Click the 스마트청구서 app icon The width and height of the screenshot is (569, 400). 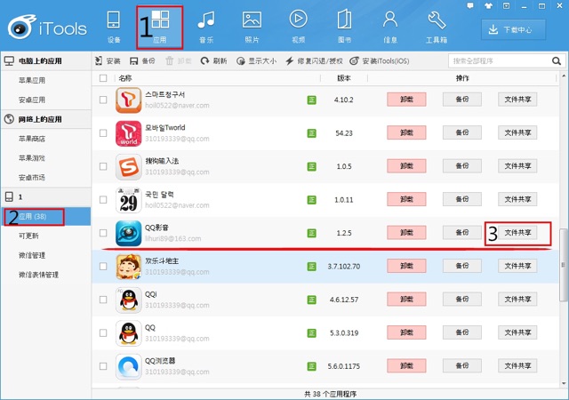tap(128, 100)
